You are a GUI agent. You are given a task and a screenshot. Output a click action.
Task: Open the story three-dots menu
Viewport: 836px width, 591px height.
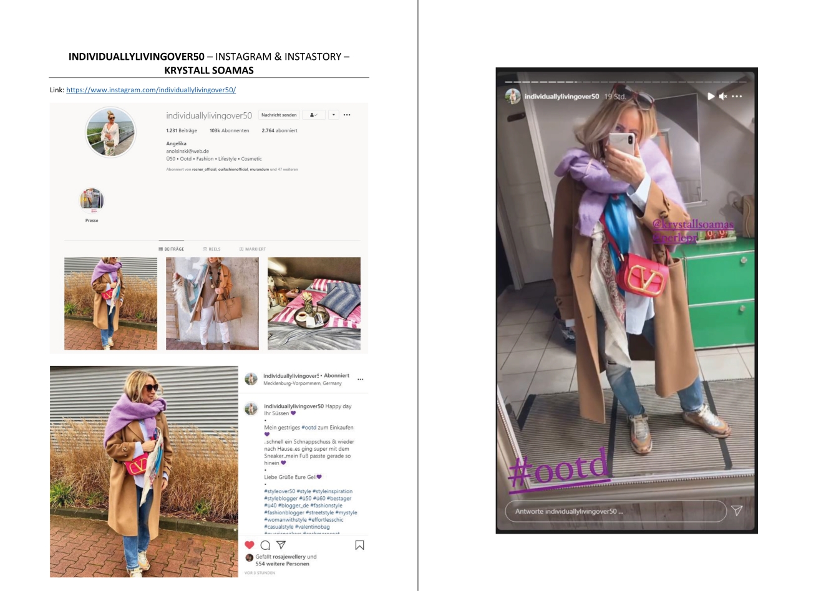click(x=737, y=96)
